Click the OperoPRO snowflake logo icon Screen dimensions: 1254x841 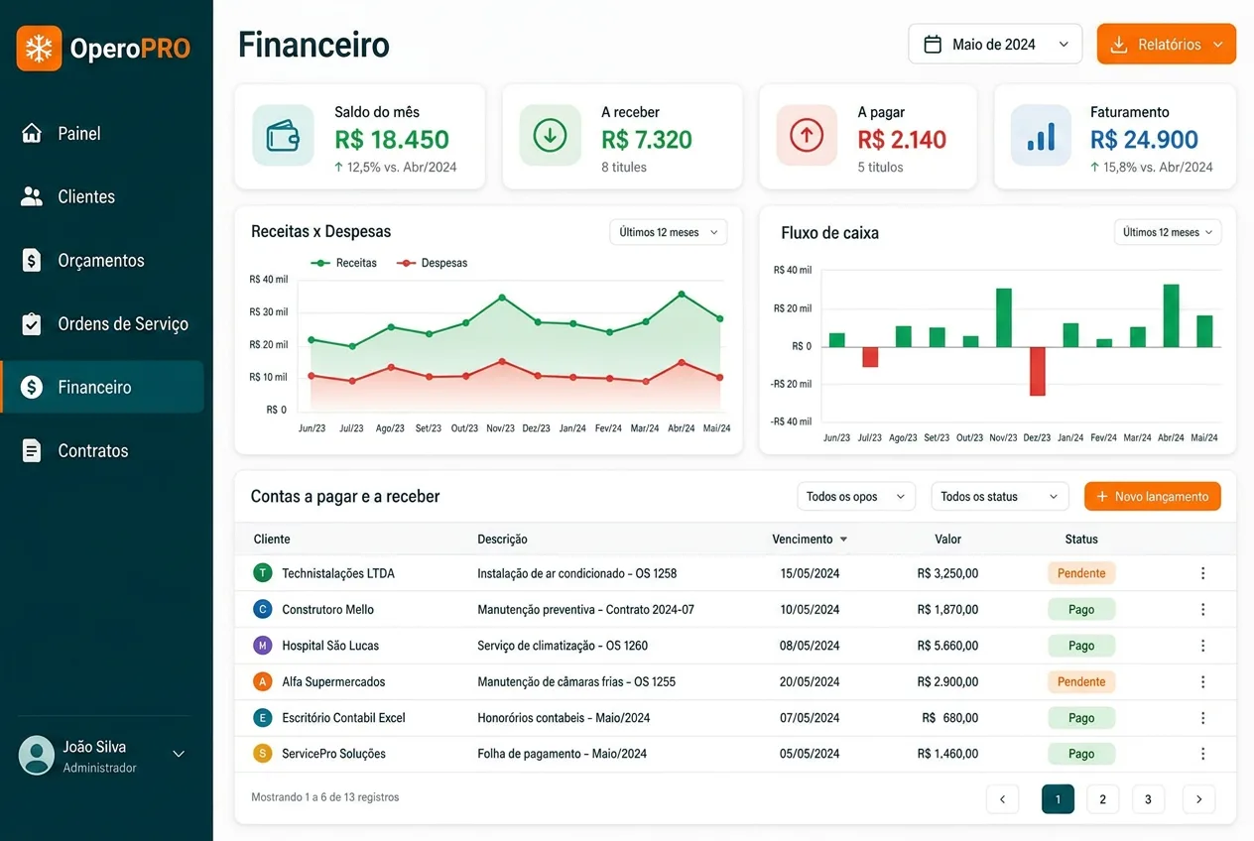pyautogui.click(x=39, y=48)
